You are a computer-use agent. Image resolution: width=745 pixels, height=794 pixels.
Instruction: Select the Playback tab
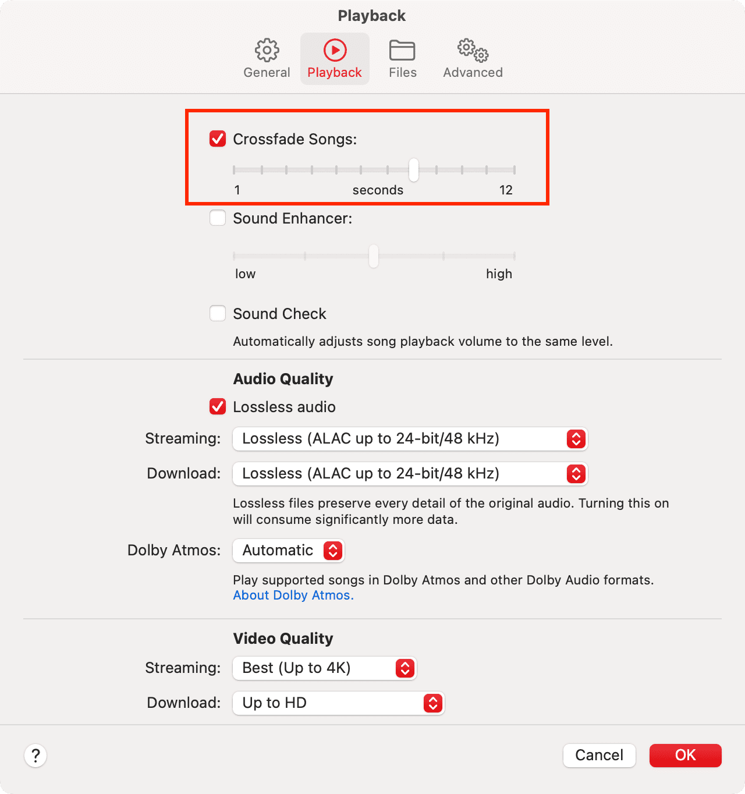tap(335, 59)
